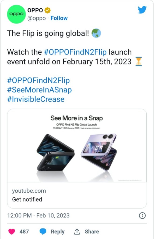Open the @oppo handle link
Image resolution: width=154 pixels, height=239 pixels.
pyautogui.click(x=37, y=18)
